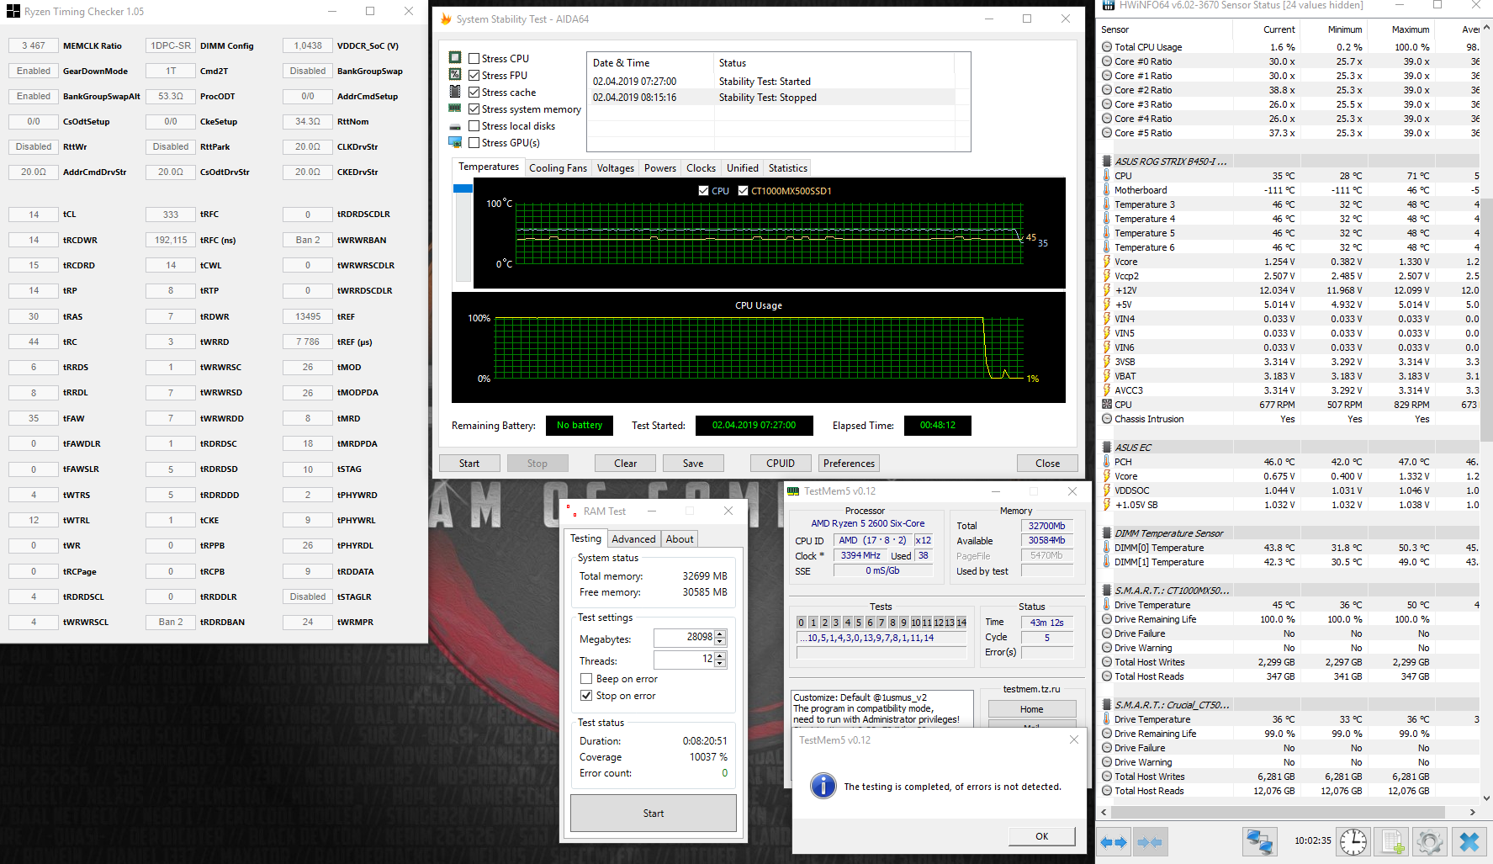Enable the Stress GPU(s) checkbox

[x=474, y=143]
